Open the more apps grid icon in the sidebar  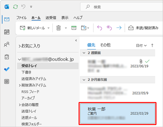[7, 82]
